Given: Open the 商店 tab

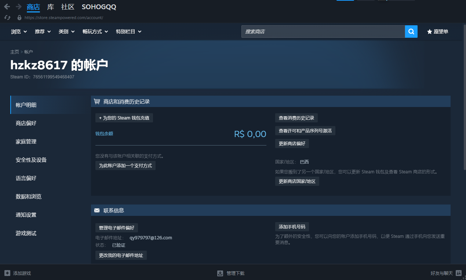Looking at the screenshot, I should tap(33, 7).
